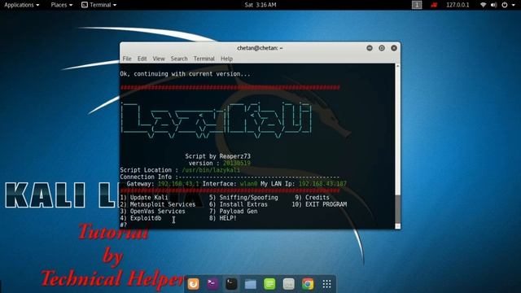
Task: Open the File menu in the terminal
Action: tap(127, 59)
